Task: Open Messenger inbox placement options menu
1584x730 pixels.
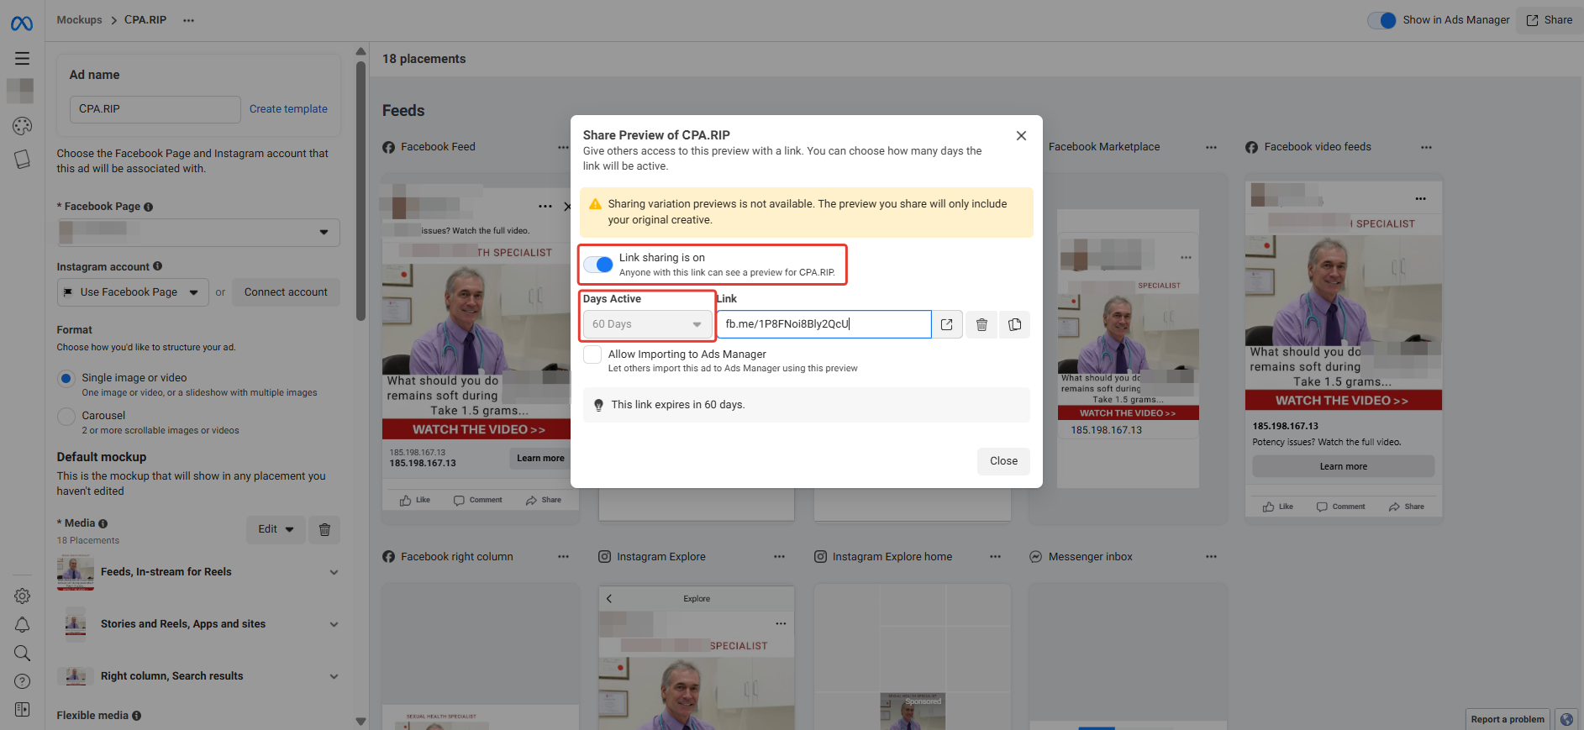Action: click(1211, 557)
